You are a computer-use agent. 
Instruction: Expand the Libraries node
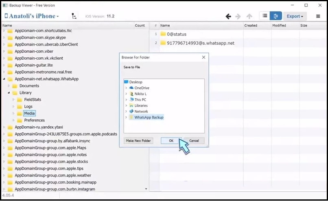click(x=126, y=106)
